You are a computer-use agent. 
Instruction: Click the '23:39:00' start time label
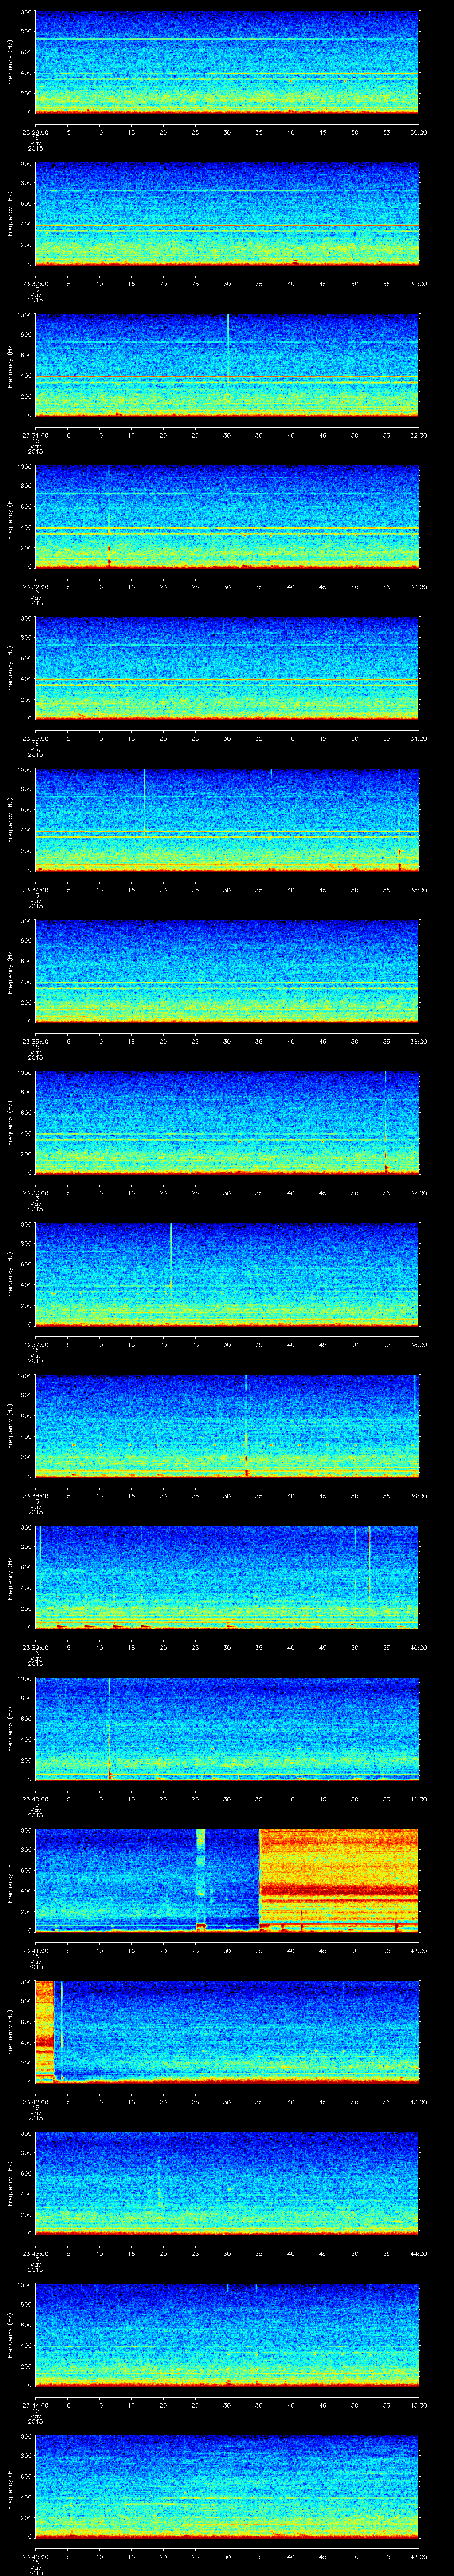[36, 1647]
